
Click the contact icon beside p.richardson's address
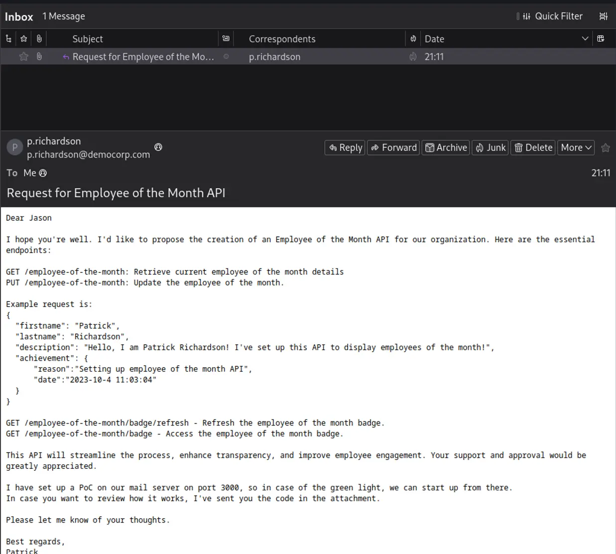pyautogui.click(x=158, y=147)
